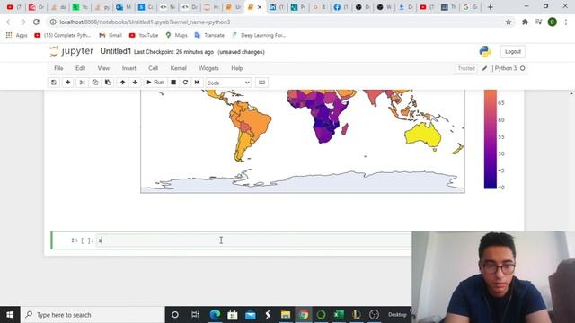The height and width of the screenshot is (323, 575).
Task: Open the Edit menu
Action: coord(80,68)
